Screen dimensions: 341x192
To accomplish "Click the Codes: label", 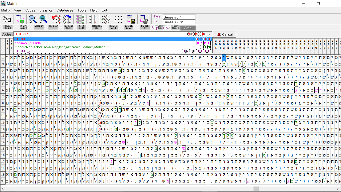I will [x=7, y=34].
